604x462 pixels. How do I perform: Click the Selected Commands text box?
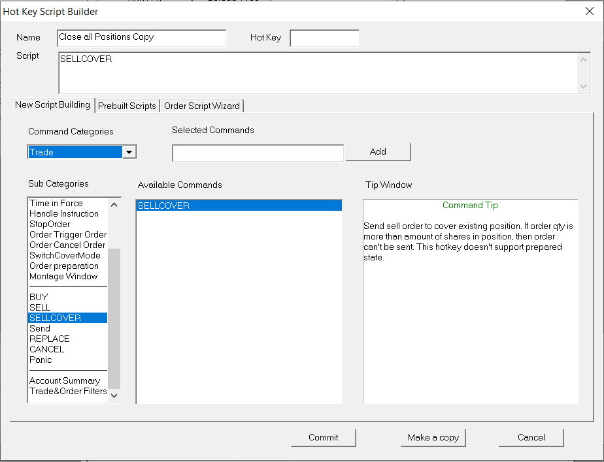click(258, 153)
